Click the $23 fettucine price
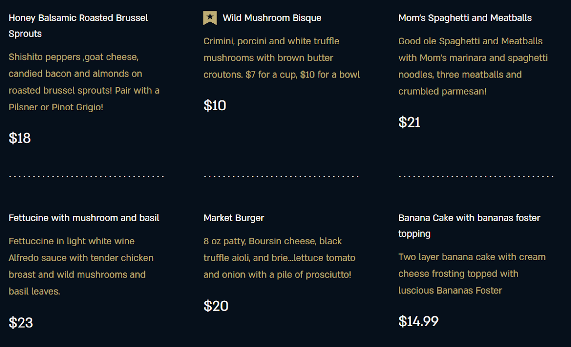This screenshot has width=571, height=347. (x=20, y=323)
